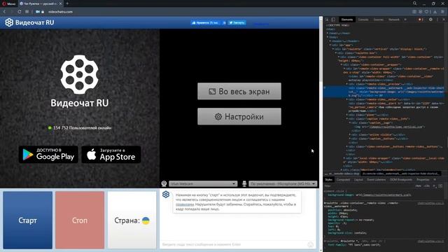Viewport: 448px width, 252px height.
Task: Click the 154 752 users online text
Action: tap(83, 127)
